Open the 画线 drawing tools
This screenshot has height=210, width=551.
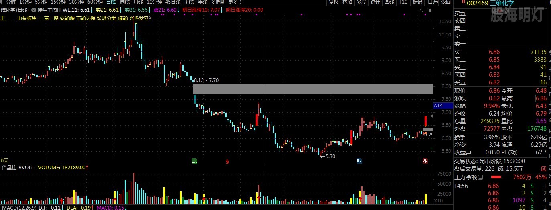coord(389,2)
